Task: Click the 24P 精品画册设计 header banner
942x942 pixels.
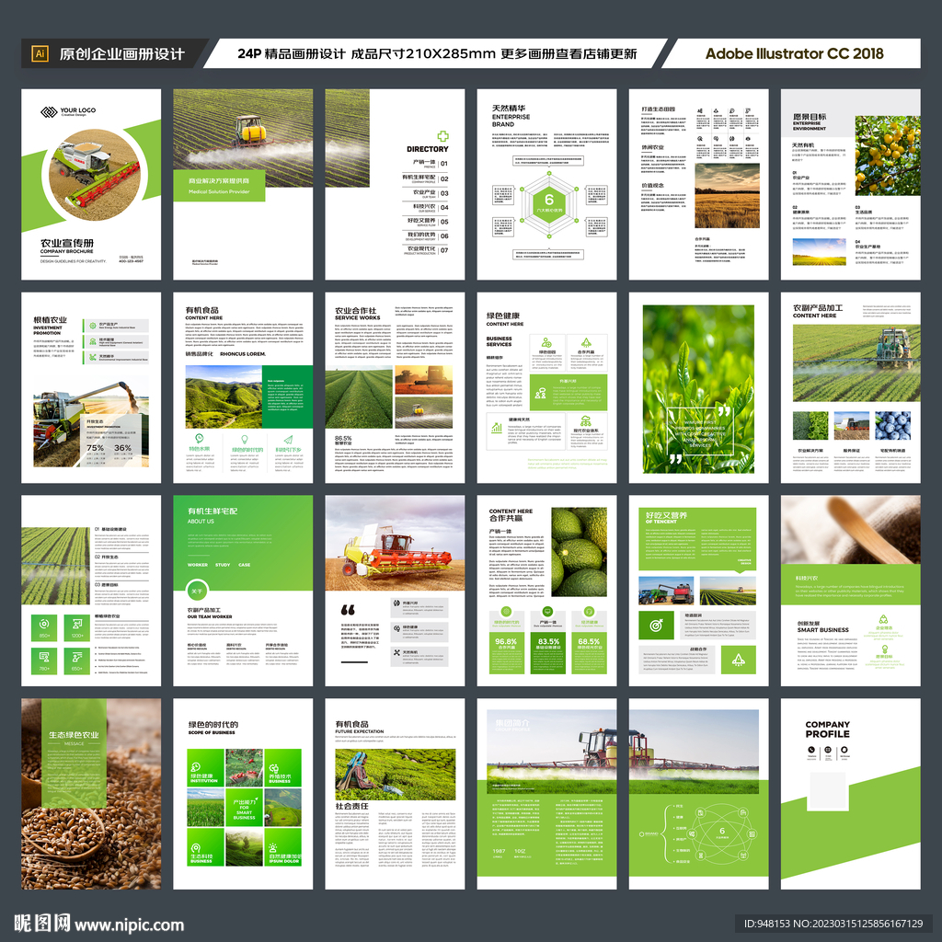Action: [437, 54]
